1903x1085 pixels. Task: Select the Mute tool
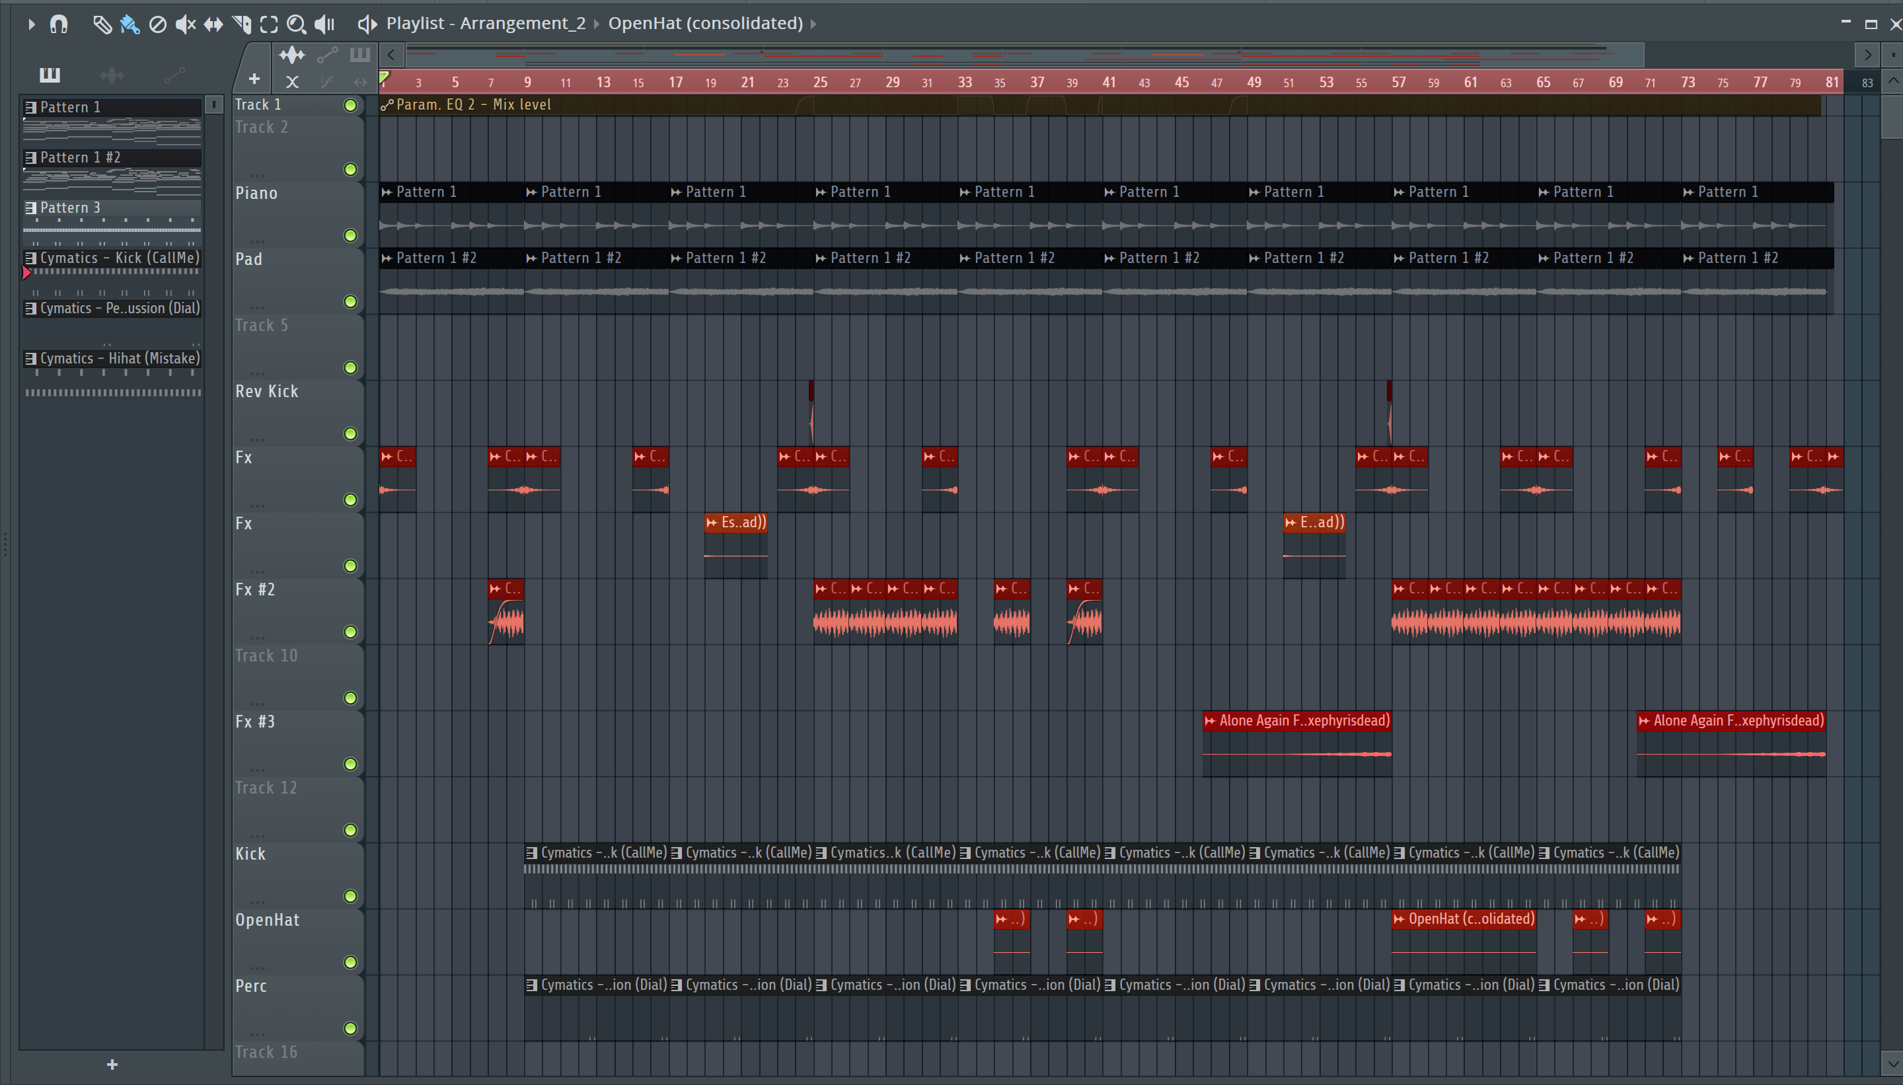[185, 24]
